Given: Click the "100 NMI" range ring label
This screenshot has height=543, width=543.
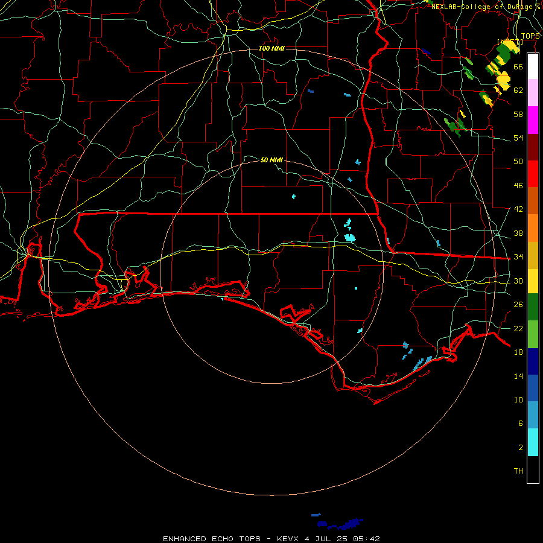Looking at the screenshot, I should coord(271,48).
